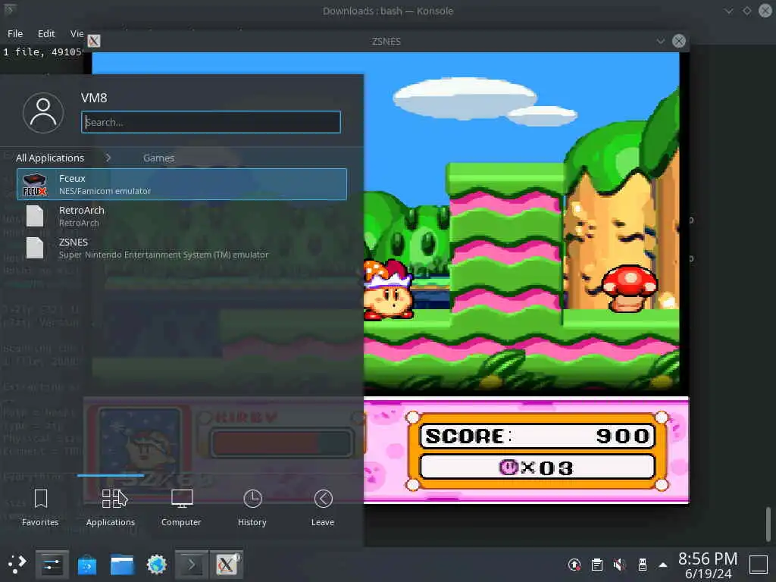Open the RetroArch application entry

182,216
